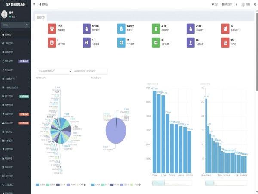Open the region selection dropdown above charts

click(x=55, y=71)
